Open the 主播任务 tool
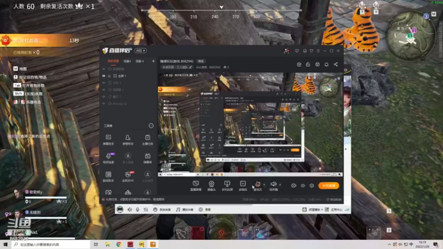This screenshot has height=249, width=443. click(147, 140)
